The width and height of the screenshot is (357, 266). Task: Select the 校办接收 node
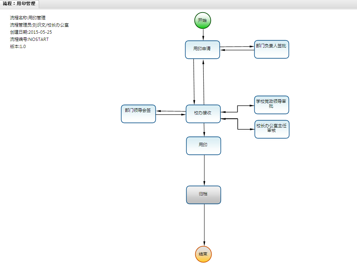click(x=203, y=114)
